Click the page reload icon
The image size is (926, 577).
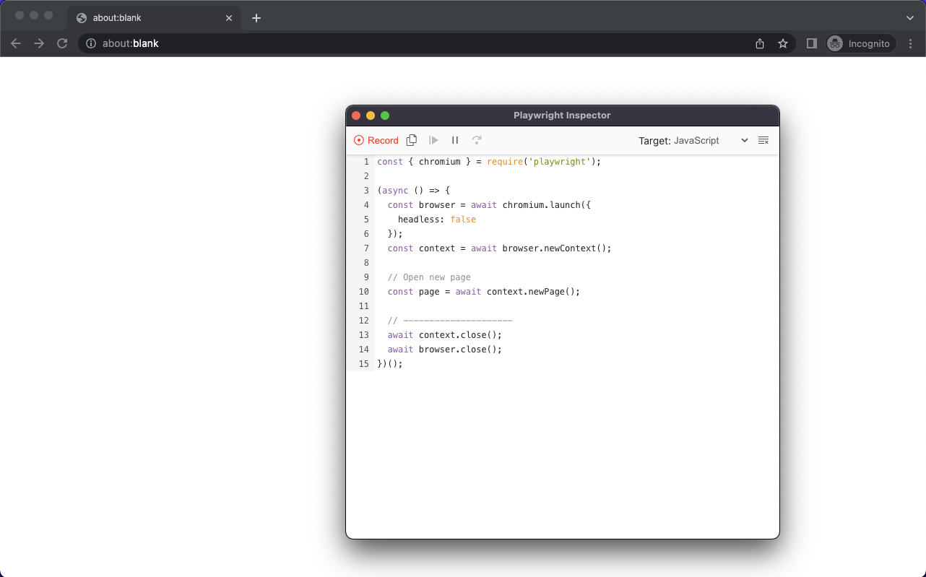[x=62, y=43]
